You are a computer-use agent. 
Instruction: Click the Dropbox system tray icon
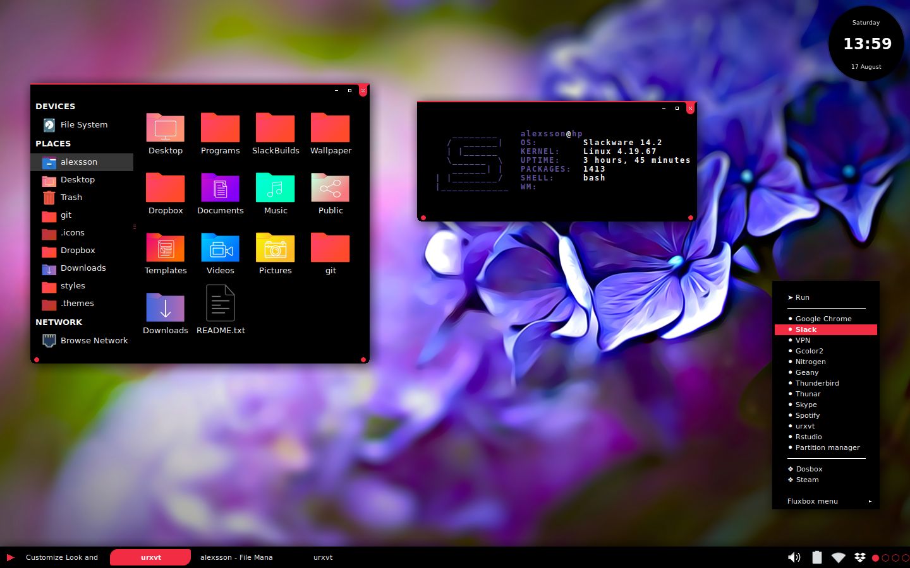[859, 557]
